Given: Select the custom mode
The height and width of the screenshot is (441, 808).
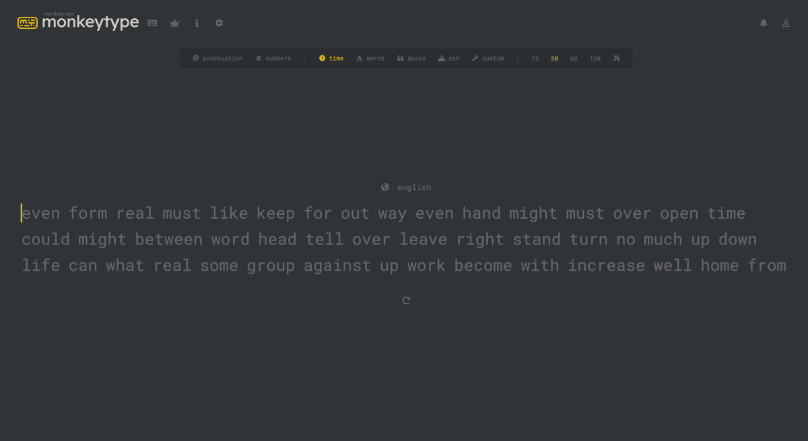Looking at the screenshot, I should (488, 59).
